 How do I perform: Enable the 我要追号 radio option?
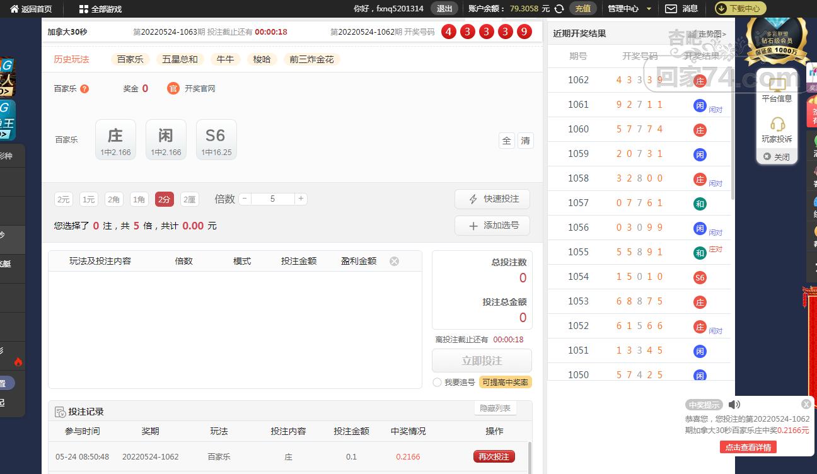pyautogui.click(x=437, y=383)
